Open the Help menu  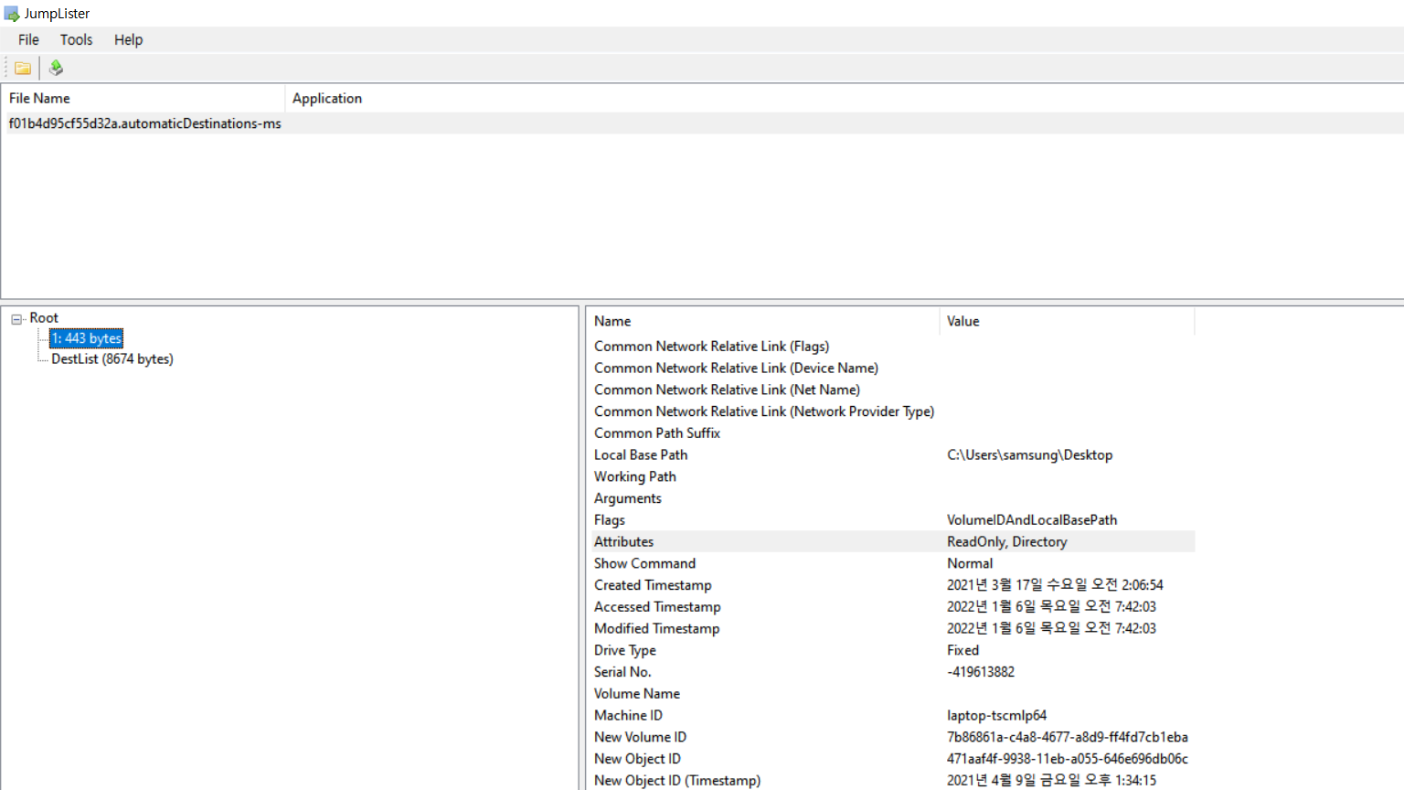tap(128, 39)
